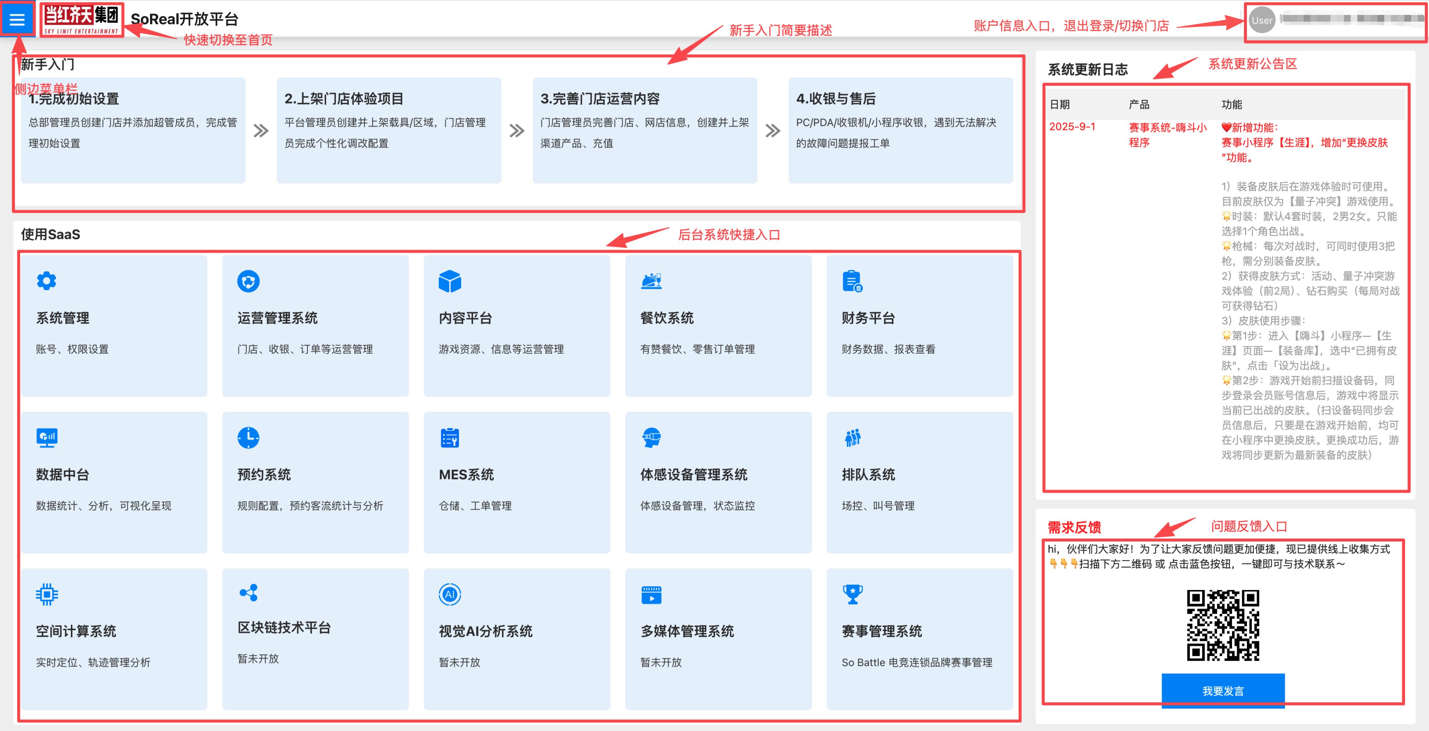Click the 视觉AI分析系统 card title
This screenshot has width=1429, height=731.
[x=486, y=631]
